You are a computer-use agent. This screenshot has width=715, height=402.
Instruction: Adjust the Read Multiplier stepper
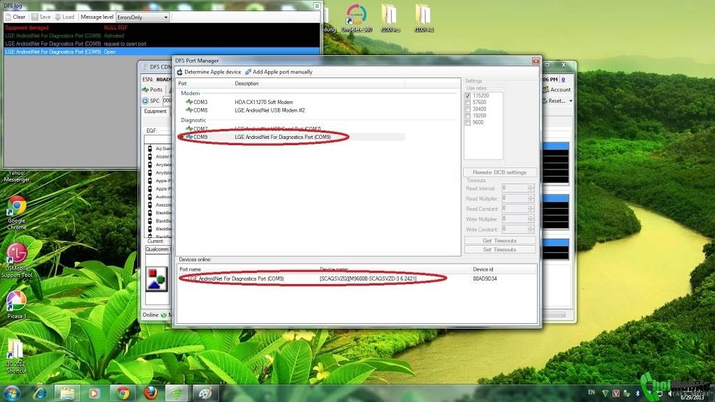[531, 198]
